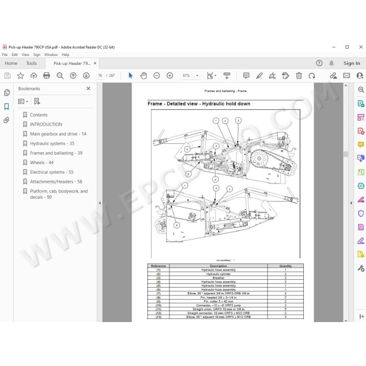The width and height of the screenshot is (366, 366).
Task: Select the highlight text pen tool
Action: [x=259, y=76]
